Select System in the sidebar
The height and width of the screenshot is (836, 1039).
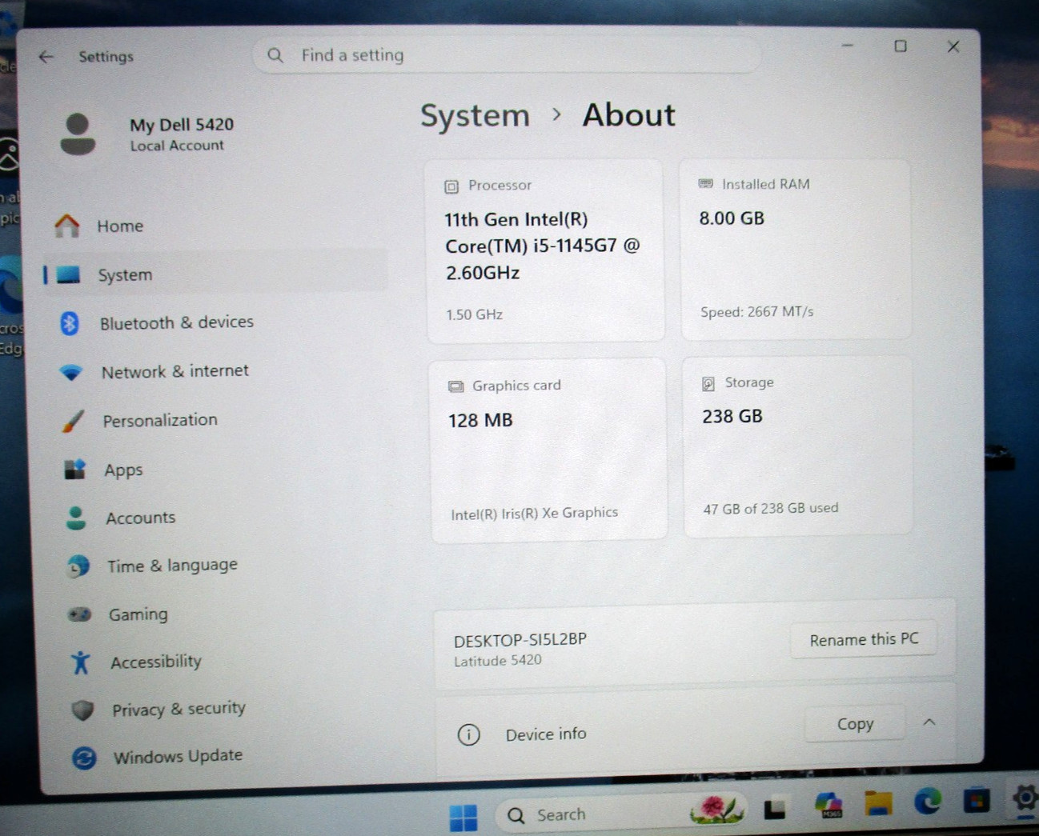pyautogui.click(x=215, y=274)
